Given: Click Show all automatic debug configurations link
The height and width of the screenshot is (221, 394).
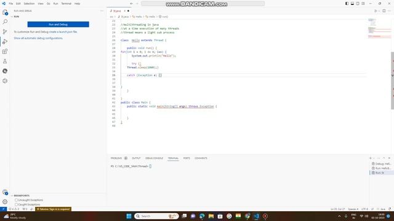Looking at the screenshot, I should tap(38, 38).
